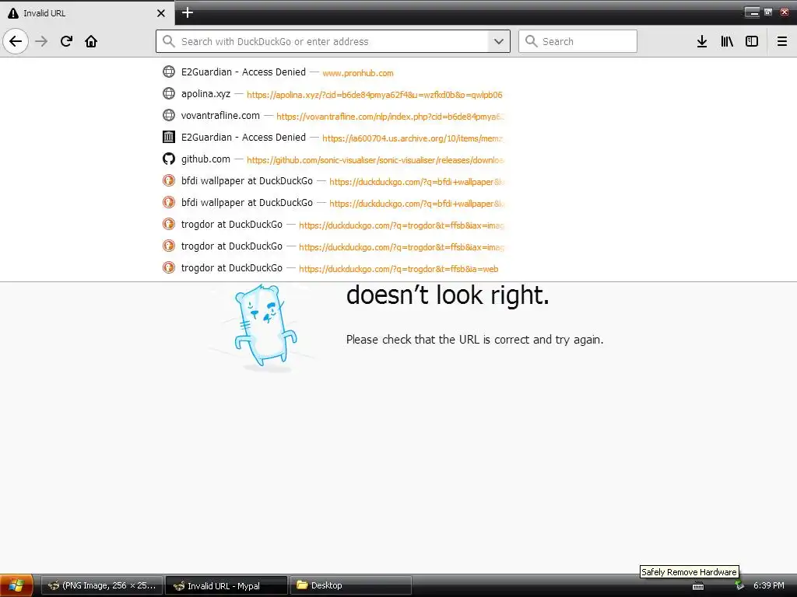Click the 6:39 PM system clock
The width and height of the screenshot is (797, 597).
[x=768, y=585]
